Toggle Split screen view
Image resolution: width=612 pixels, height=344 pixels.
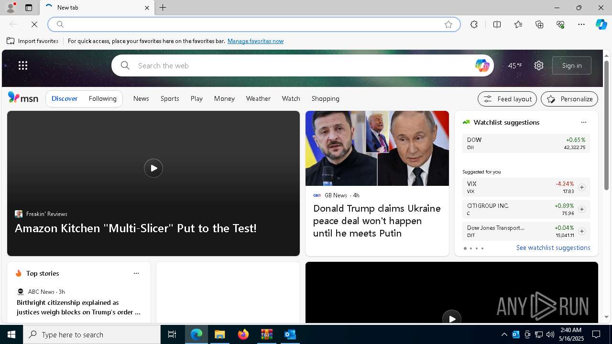[497, 24]
